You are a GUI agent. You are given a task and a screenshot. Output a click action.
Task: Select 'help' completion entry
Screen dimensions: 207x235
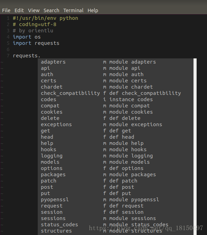[116, 143]
